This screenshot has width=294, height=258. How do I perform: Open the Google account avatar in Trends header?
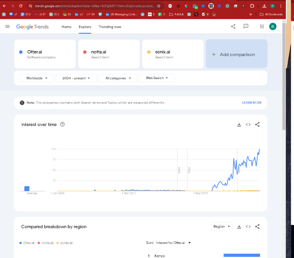pos(273,27)
